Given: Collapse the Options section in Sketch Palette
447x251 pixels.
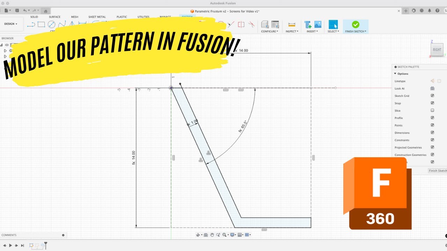Looking at the screenshot, I should [x=395, y=74].
